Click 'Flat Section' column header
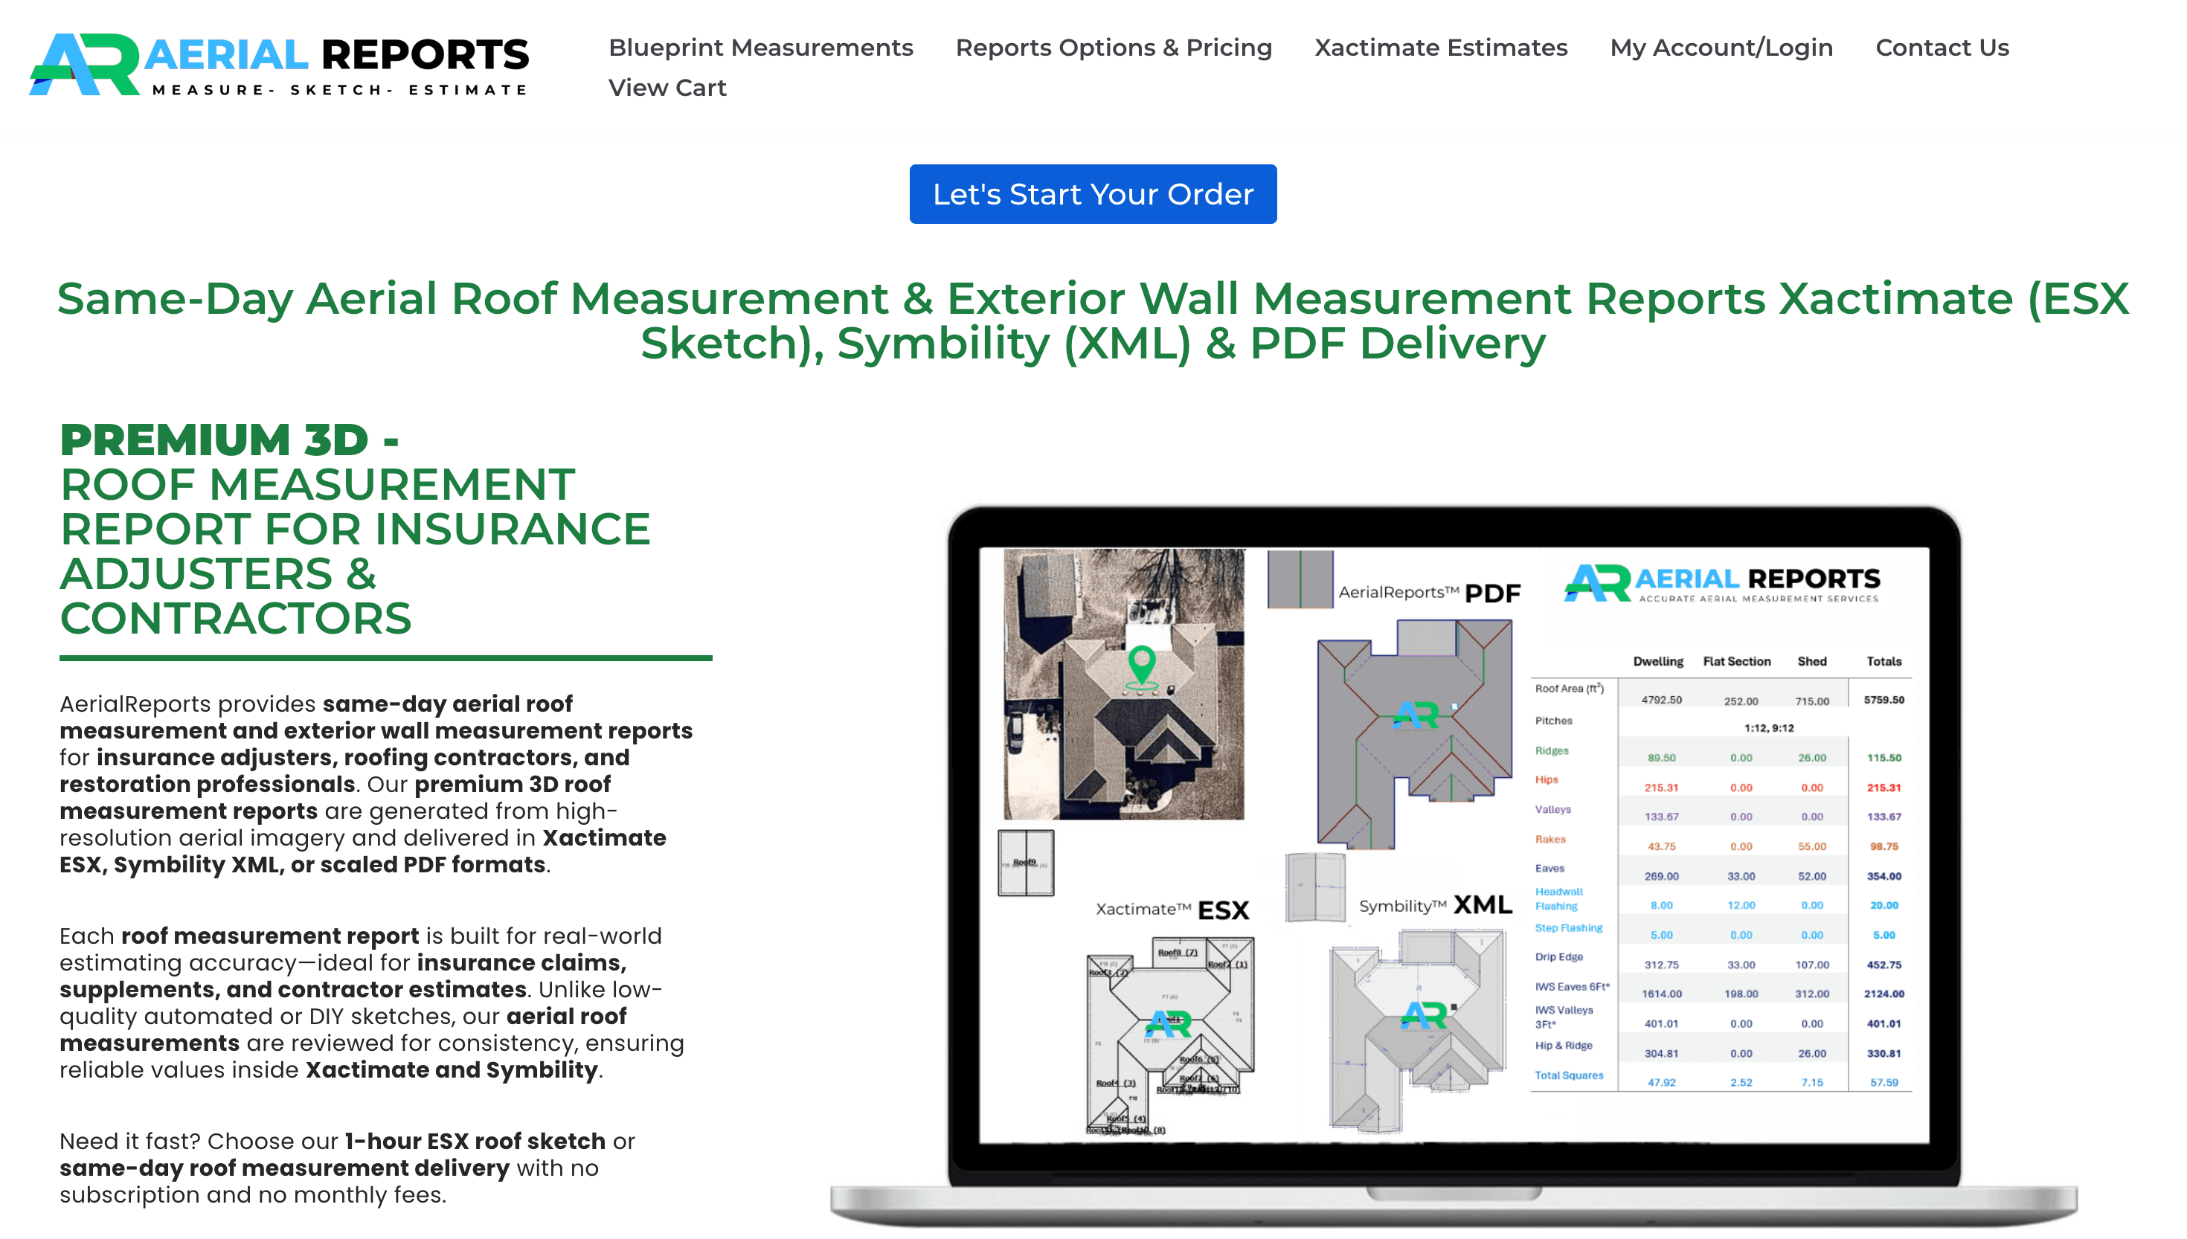Viewport: 2187px width, 1239px height. (1736, 661)
